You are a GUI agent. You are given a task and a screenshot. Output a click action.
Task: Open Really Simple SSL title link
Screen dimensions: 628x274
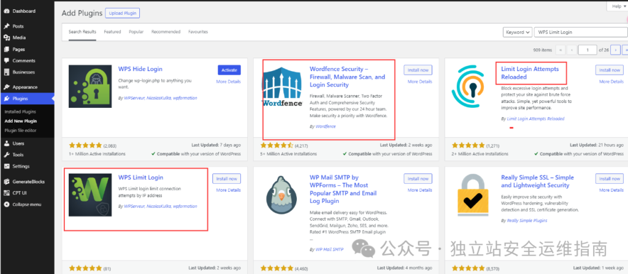(x=537, y=181)
